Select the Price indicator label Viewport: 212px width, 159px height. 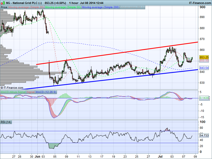[x=4, y=7]
